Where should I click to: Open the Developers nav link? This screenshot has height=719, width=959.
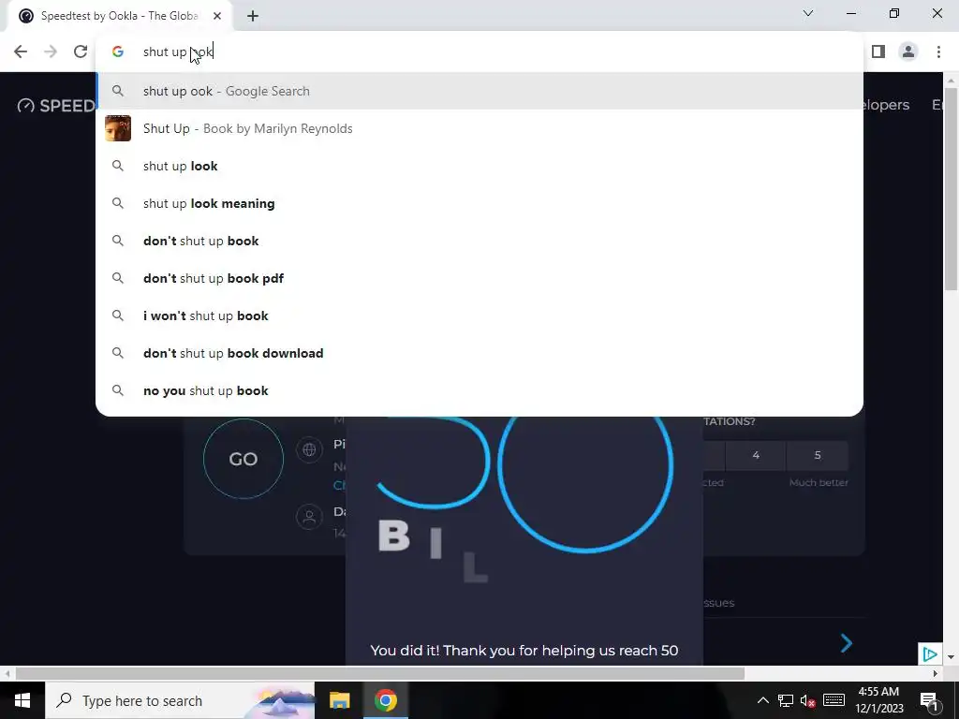pyautogui.click(x=886, y=105)
